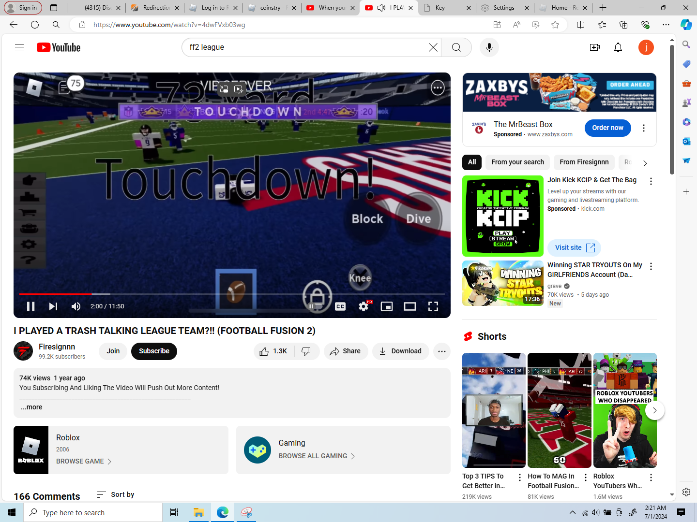Open YouTube notifications bell
This screenshot has width=697, height=522.
pos(618,47)
